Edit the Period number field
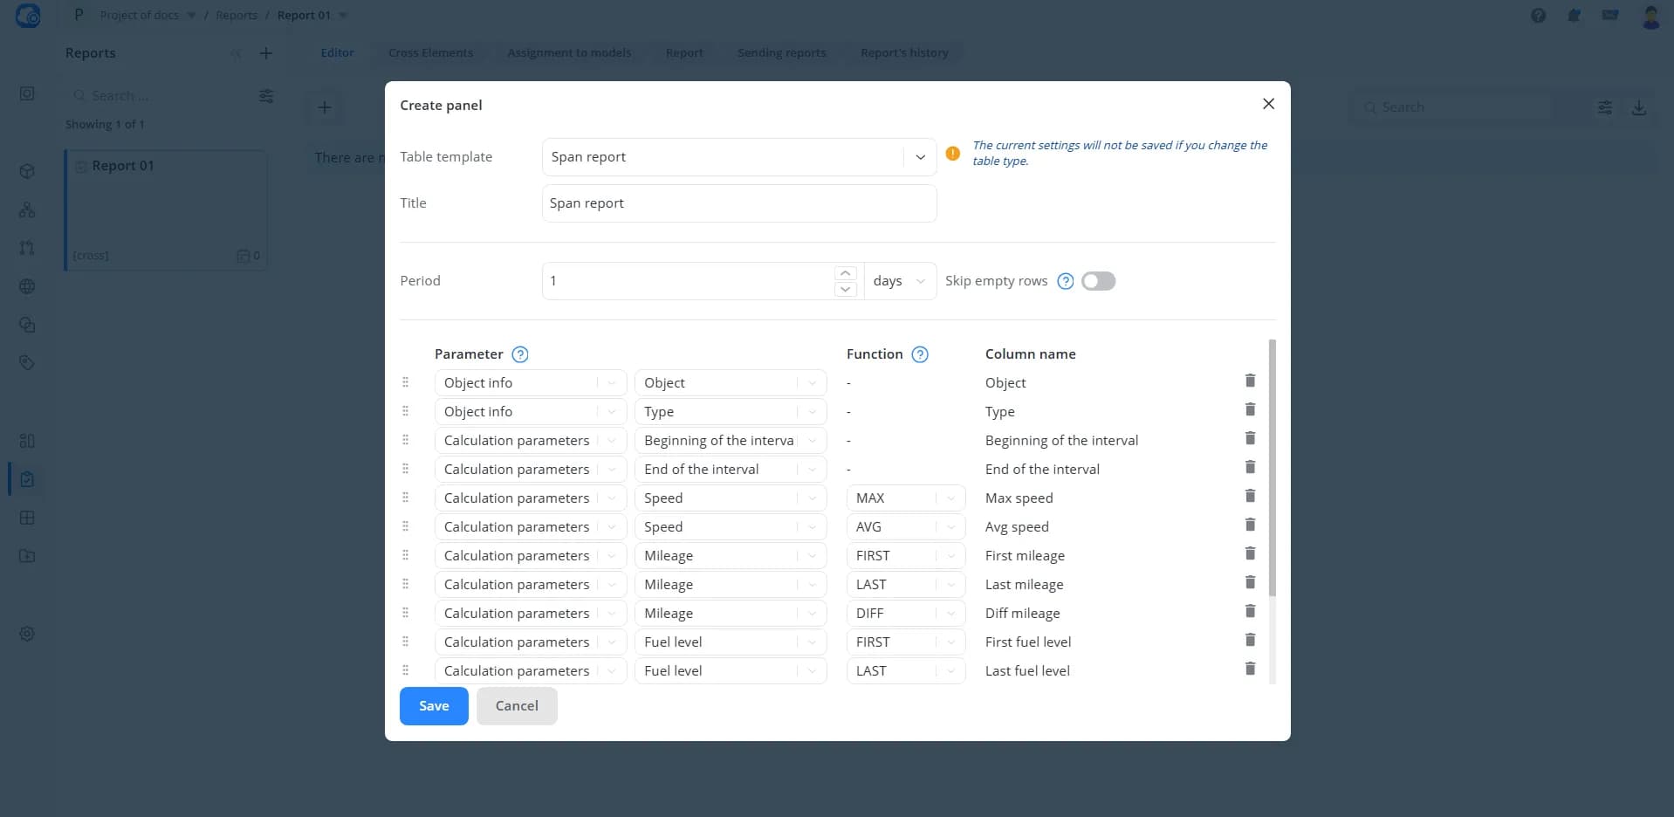 (688, 281)
